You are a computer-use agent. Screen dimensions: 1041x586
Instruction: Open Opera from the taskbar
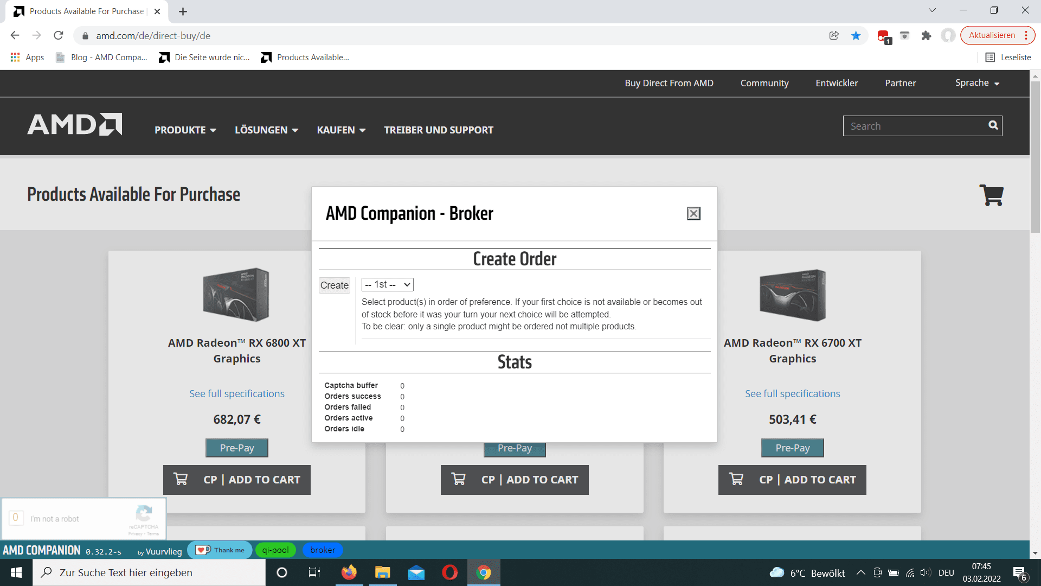pos(449,572)
